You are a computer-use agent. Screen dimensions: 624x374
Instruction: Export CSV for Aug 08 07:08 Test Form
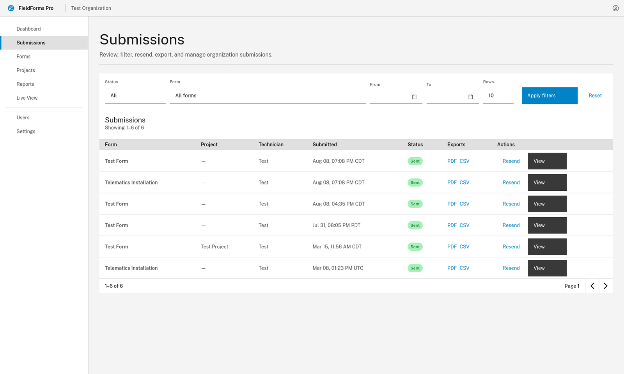coord(464,161)
